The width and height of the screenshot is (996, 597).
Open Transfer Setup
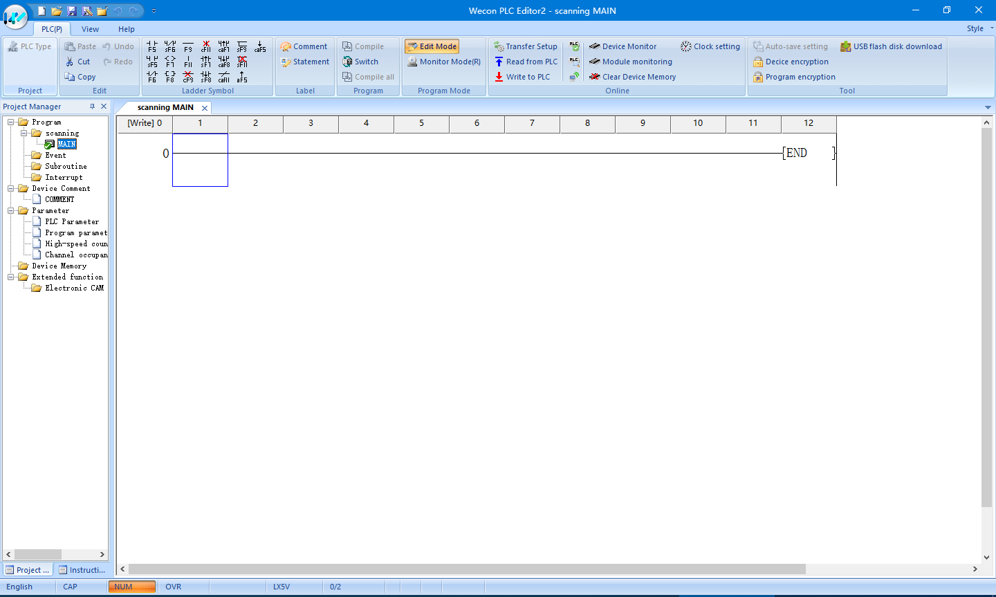526,46
